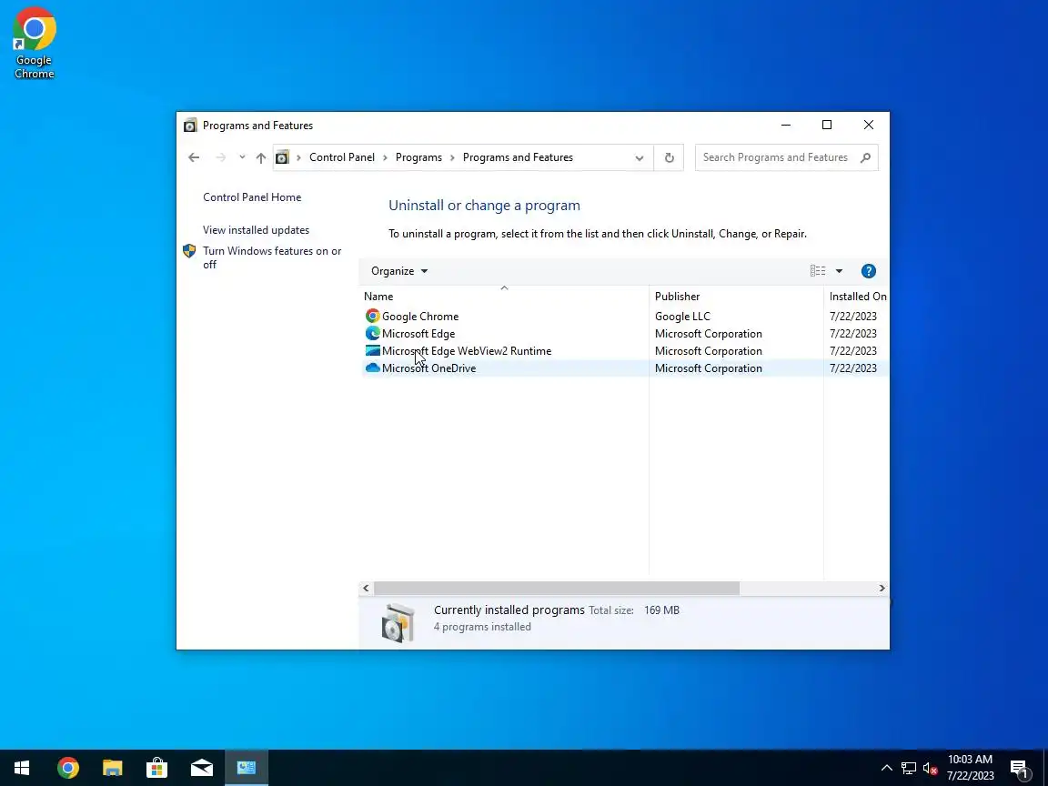Go up one level with the Up arrow
Viewport: 1048px width, 786px height.
click(x=261, y=157)
